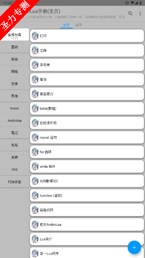Open the 代码手册 category
145x258 pixels.
(x=15, y=182)
